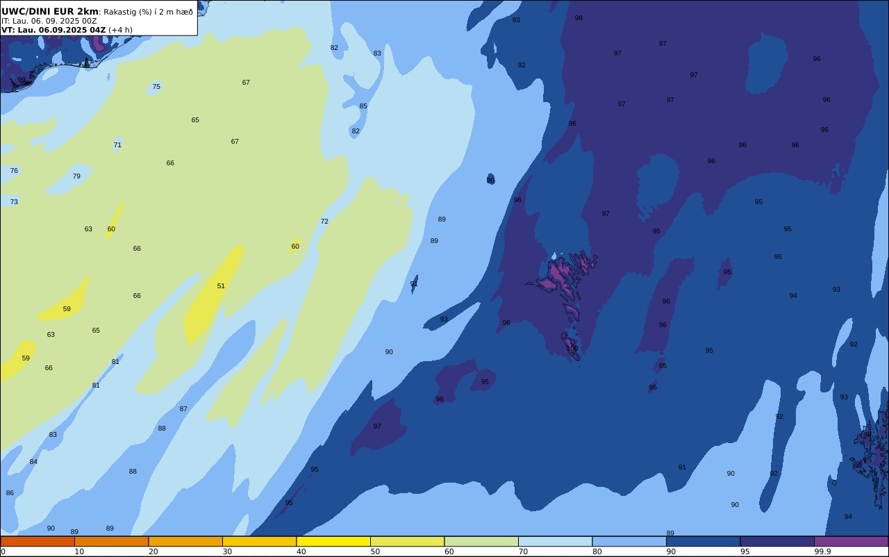Click the humidity value 72 on the map
The width and height of the screenshot is (889, 557).
pos(324,222)
